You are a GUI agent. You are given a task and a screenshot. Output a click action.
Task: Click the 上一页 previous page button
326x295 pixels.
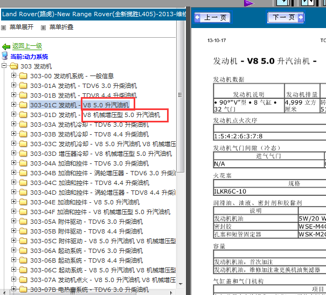pyautogui.click(x=213, y=17)
